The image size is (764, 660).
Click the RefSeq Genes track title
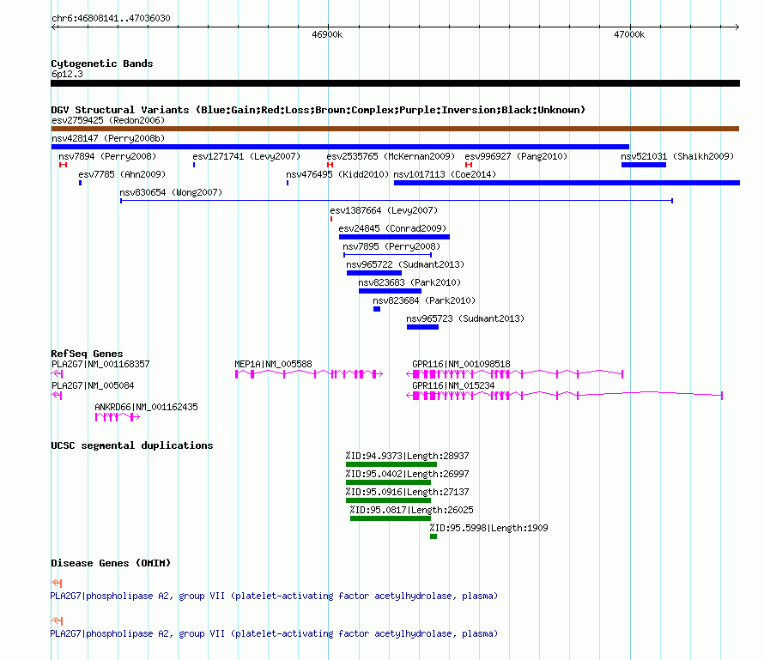87,354
